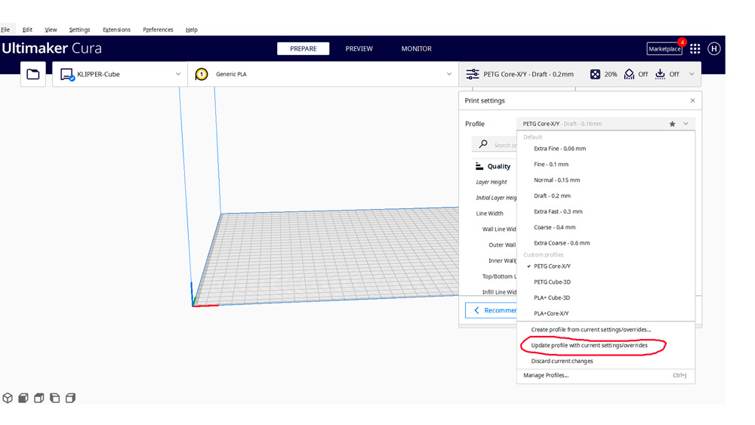Click the KLIPPER-Cube printer icon
The height and width of the screenshot is (425, 755).
(67, 75)
